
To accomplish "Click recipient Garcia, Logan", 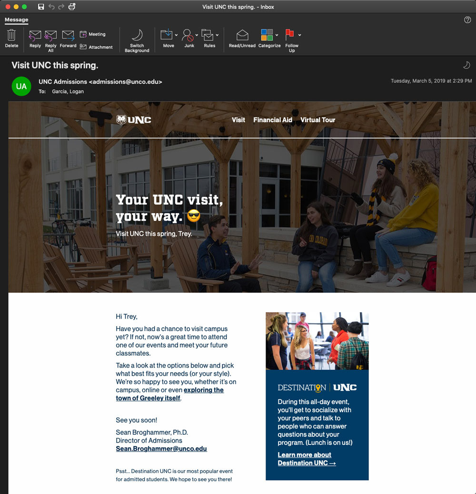I will click(68, 91).
